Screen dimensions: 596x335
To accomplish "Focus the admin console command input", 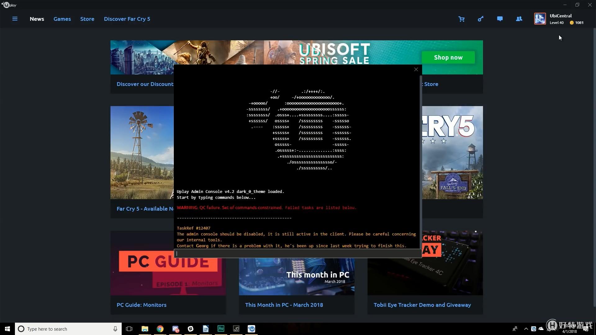I will point(297,253).
